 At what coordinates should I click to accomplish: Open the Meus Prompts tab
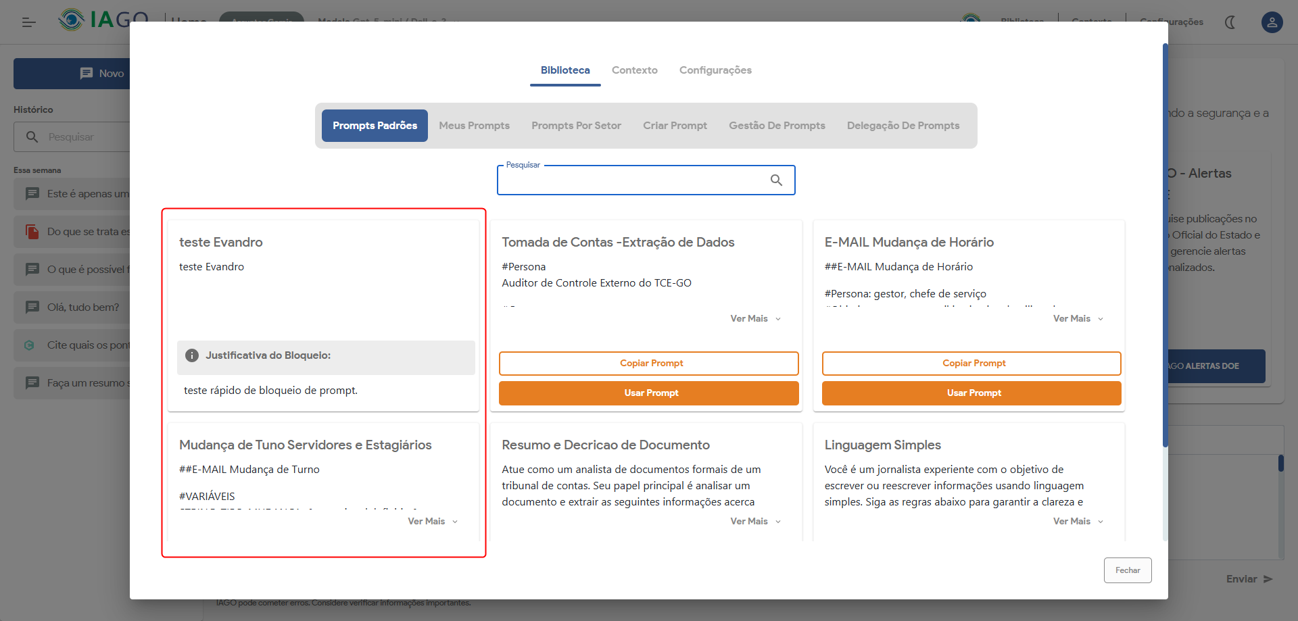pyautogui.click(x=474, y=126)
